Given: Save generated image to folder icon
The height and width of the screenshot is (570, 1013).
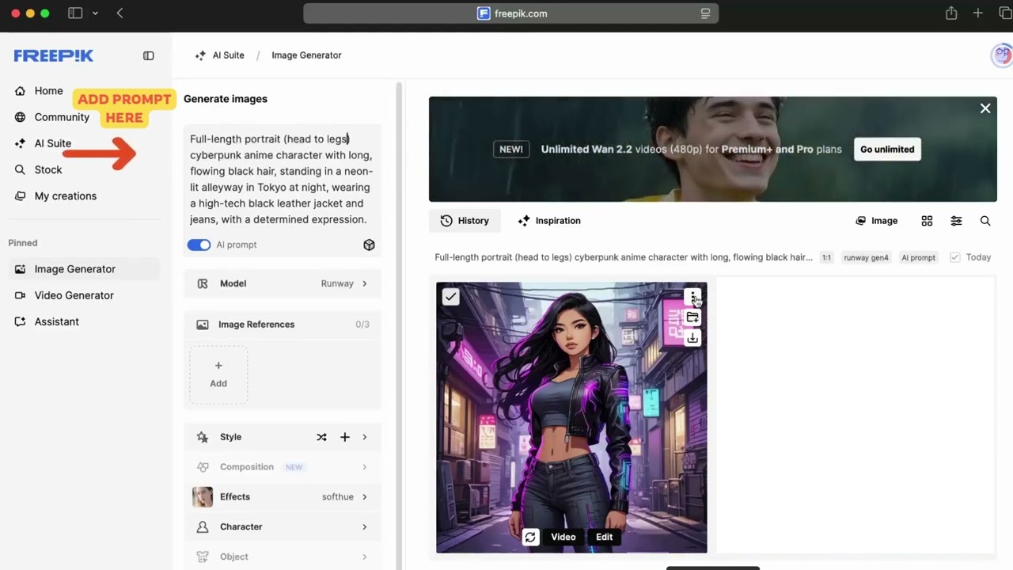Looking at the screenshot, I should 692,317.
